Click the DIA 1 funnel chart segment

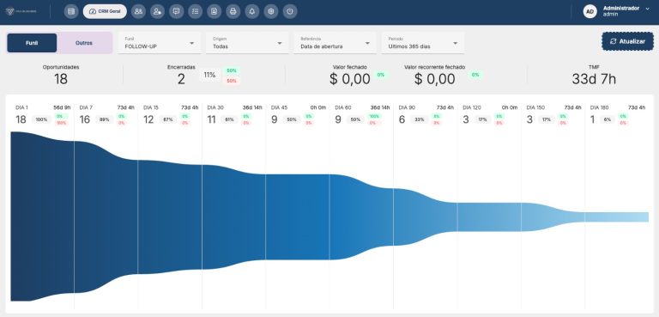coord(42,216)
